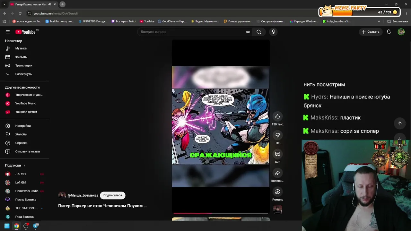Like the short with thumbs up
Screen dimensions: 411x231
[277, 116]
